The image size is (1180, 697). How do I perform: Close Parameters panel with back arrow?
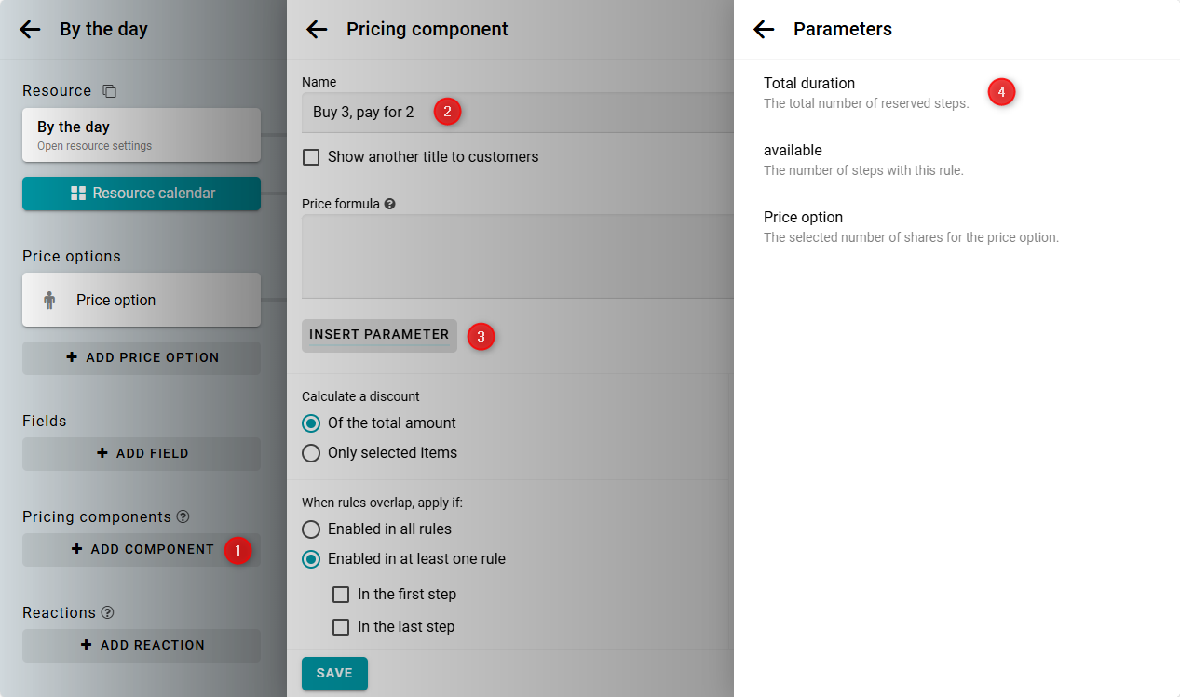click(x=764, y=29)
